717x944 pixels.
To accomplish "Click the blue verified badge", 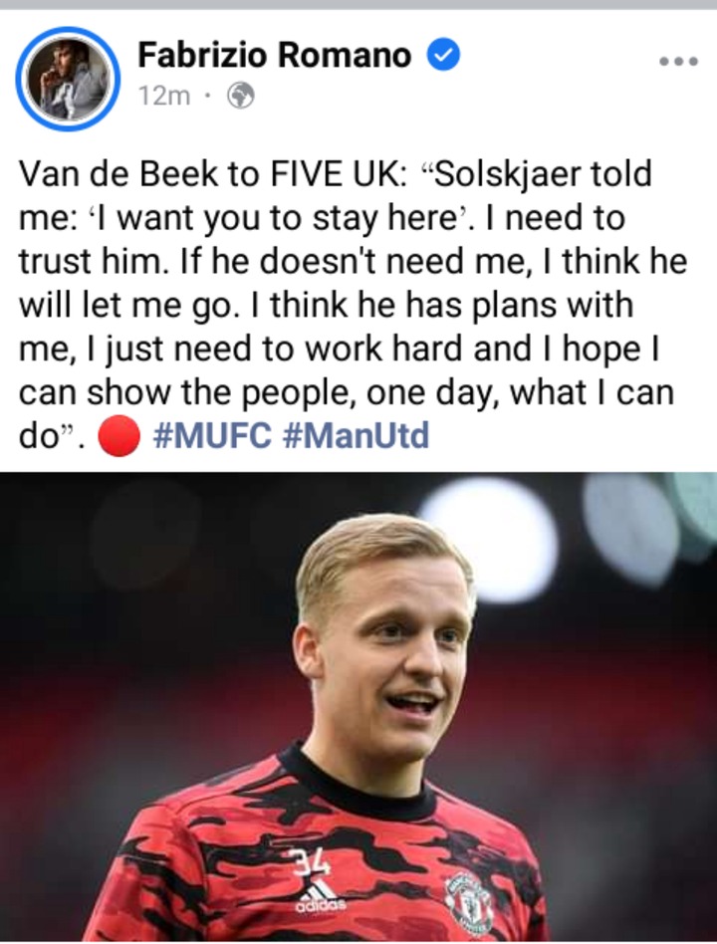I will coord(444,54).
